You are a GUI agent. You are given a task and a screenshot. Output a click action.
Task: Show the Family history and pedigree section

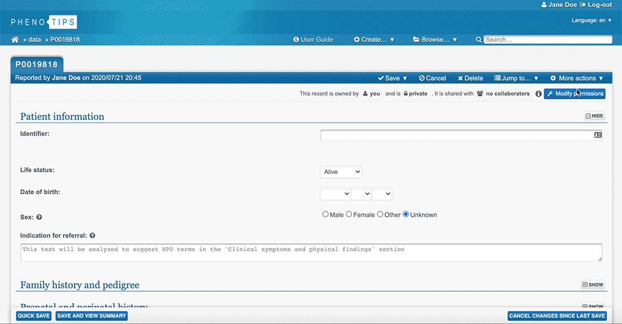pos(593,284)
